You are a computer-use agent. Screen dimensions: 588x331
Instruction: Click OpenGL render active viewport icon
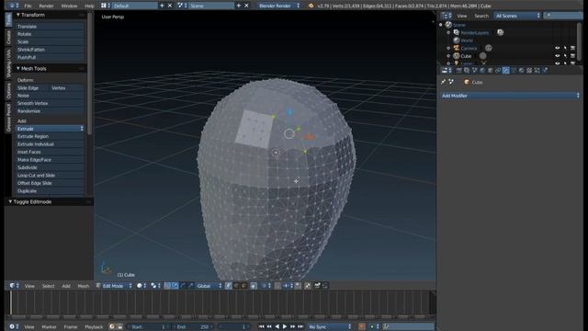[317, 286]
